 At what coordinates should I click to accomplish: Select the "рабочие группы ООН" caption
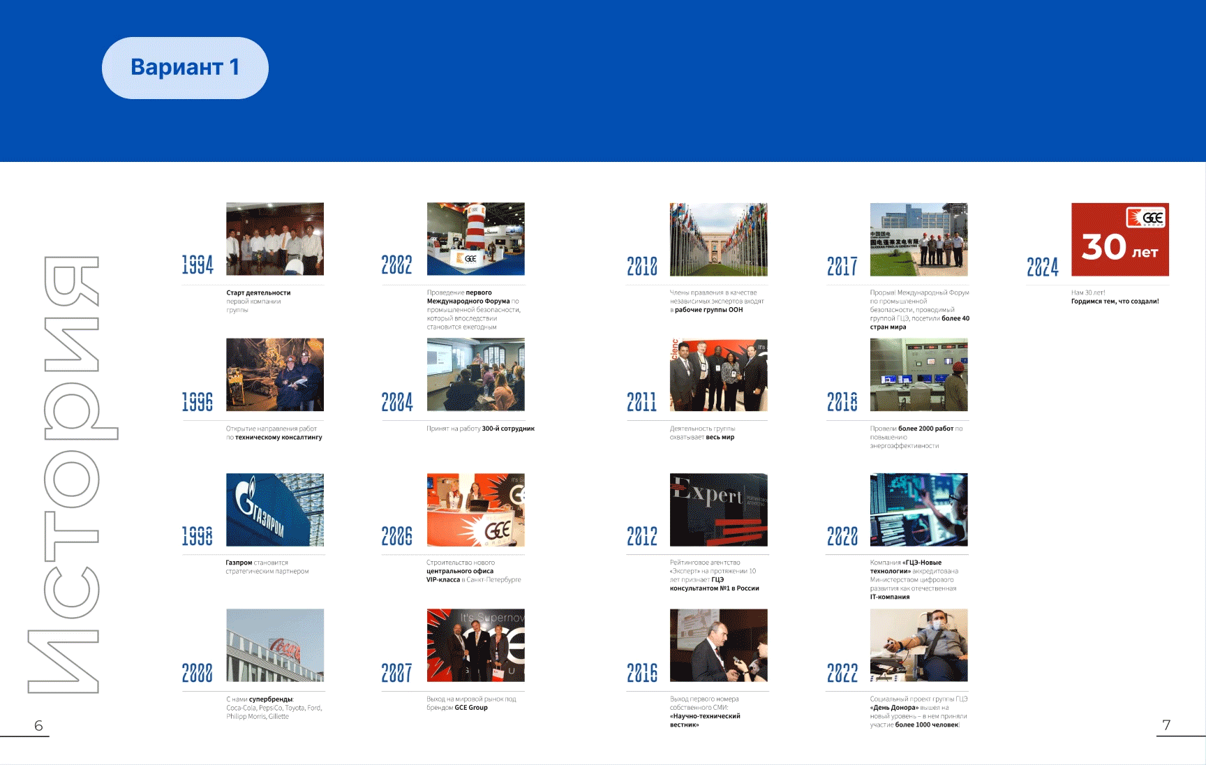pos(717,302)
